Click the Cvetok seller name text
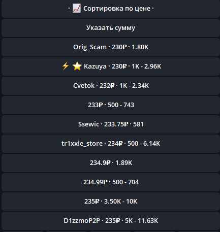This screenshot has height=232, width=220. coord(84,86)
